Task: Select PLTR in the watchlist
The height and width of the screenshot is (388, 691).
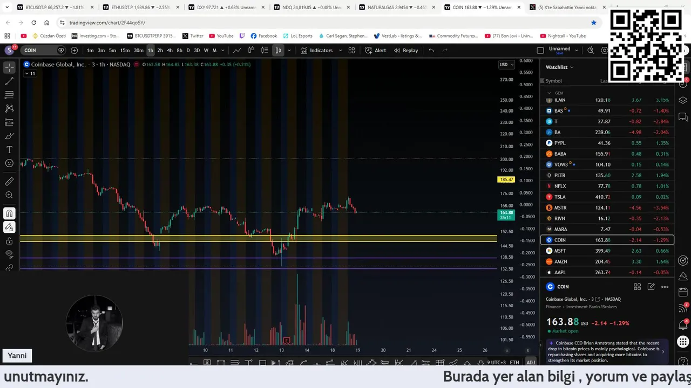Action: coord(607,175)
